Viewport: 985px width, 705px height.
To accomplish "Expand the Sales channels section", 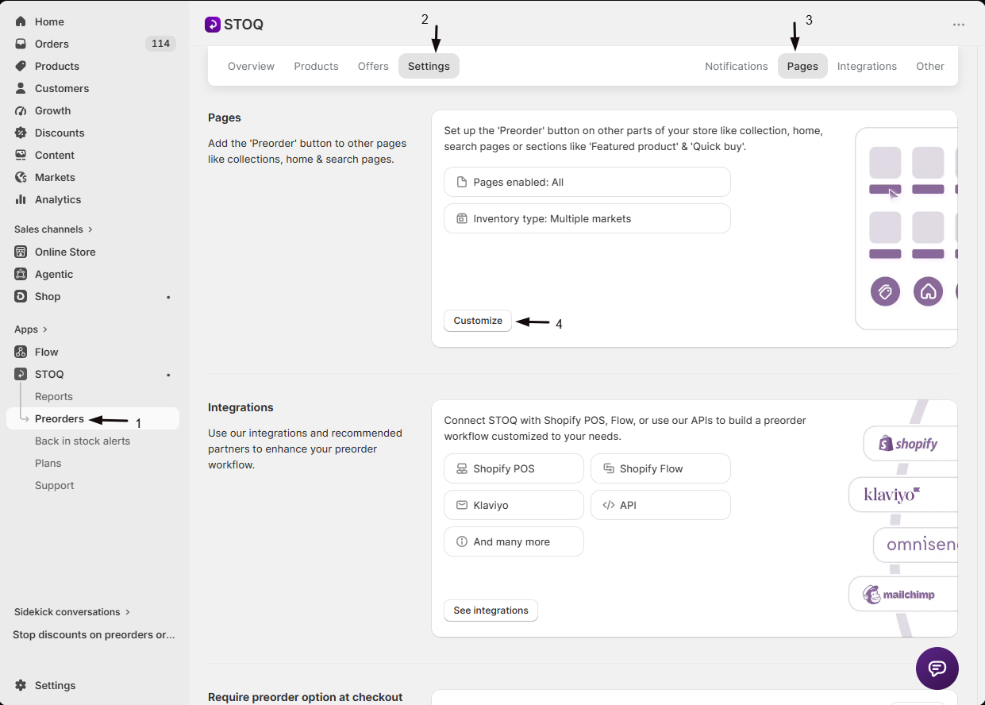I will [x=54, y=229].
